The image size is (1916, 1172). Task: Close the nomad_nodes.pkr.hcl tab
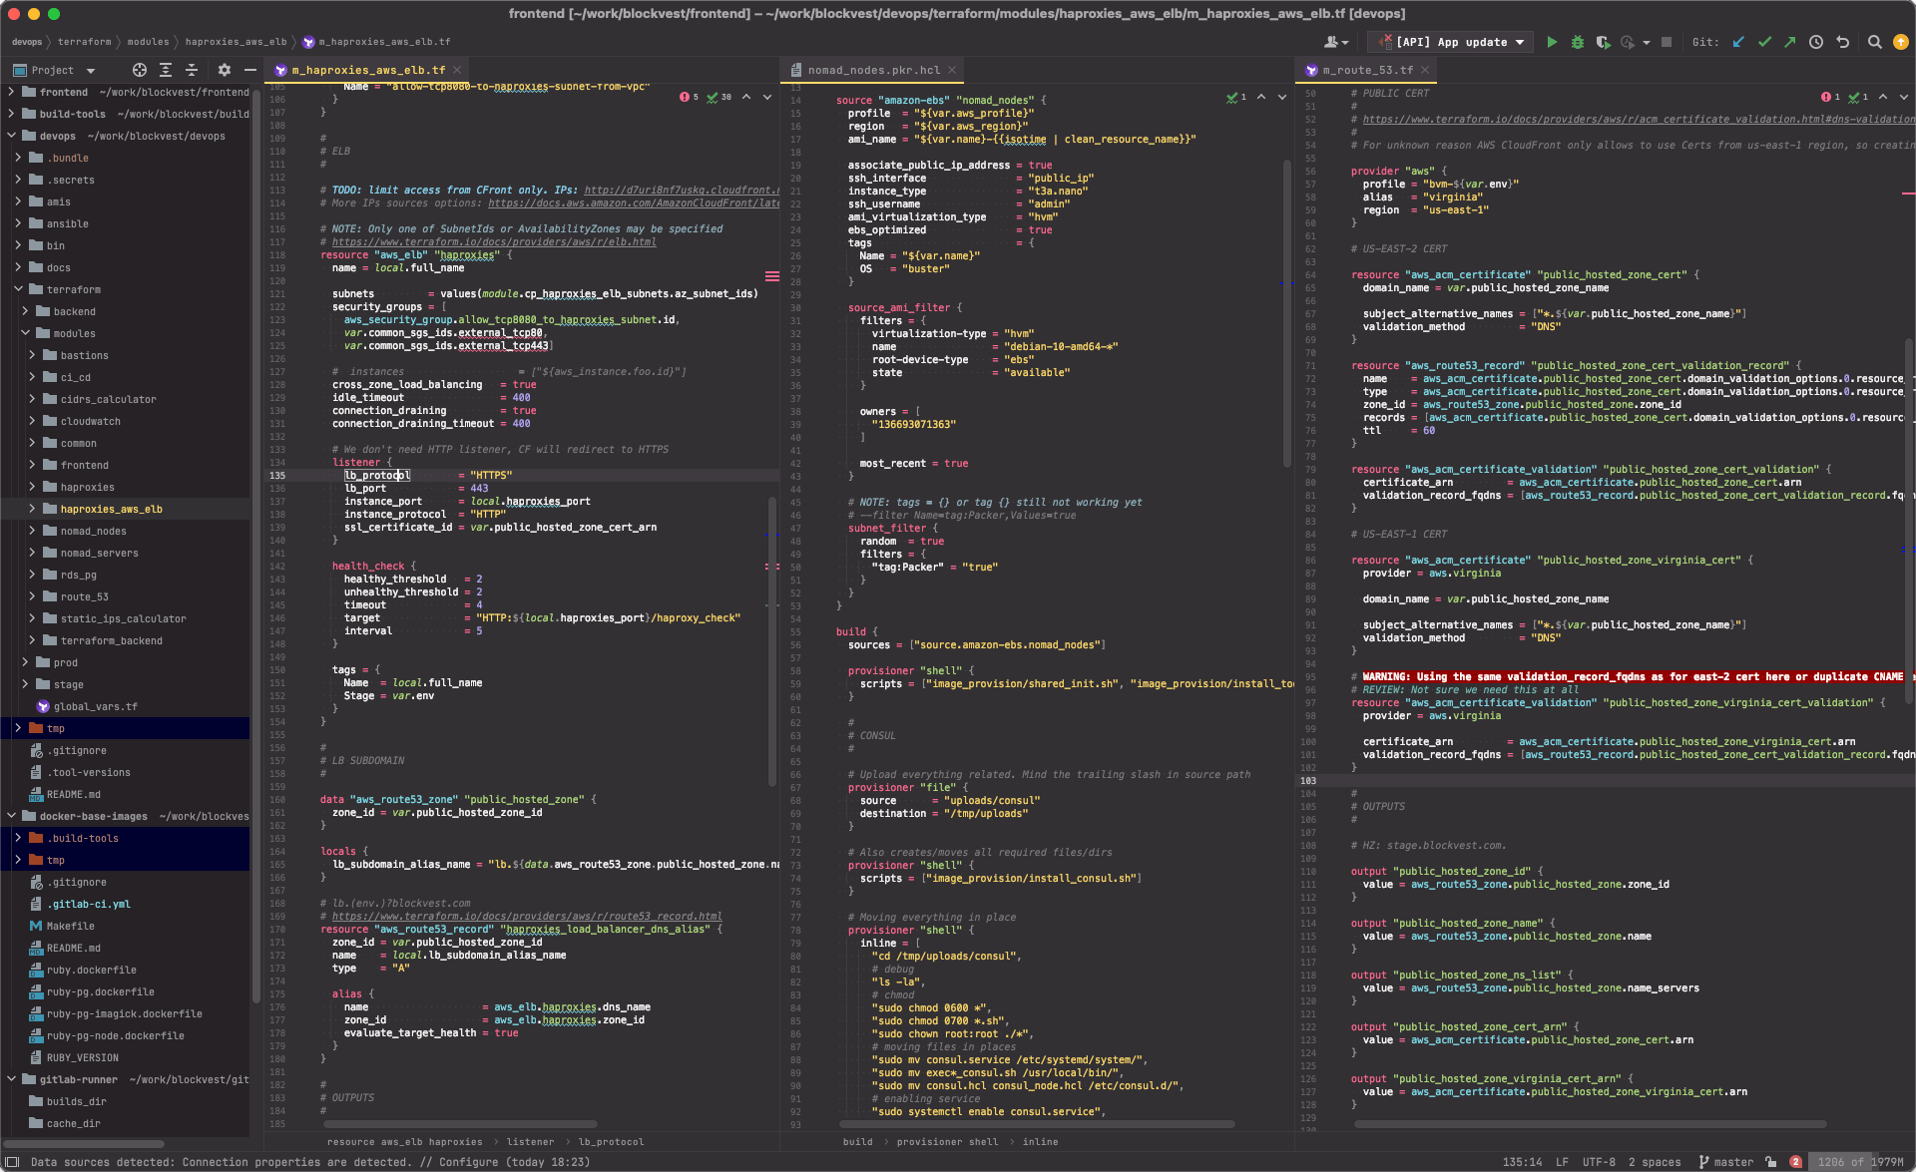pyautogui.click(x=952, y=70)
